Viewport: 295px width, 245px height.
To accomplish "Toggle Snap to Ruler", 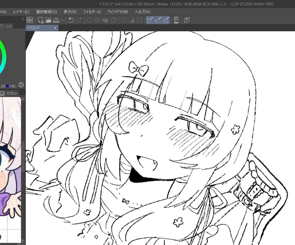I will click(x=150, y=20).
